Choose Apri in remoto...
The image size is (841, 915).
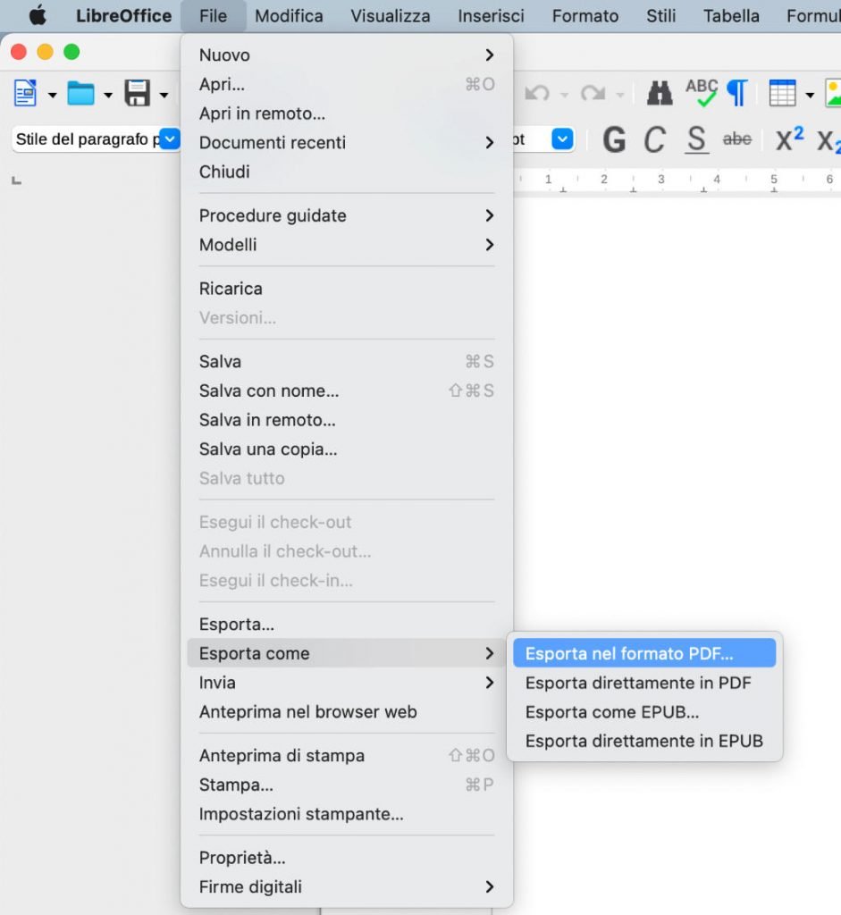[347, 113]
